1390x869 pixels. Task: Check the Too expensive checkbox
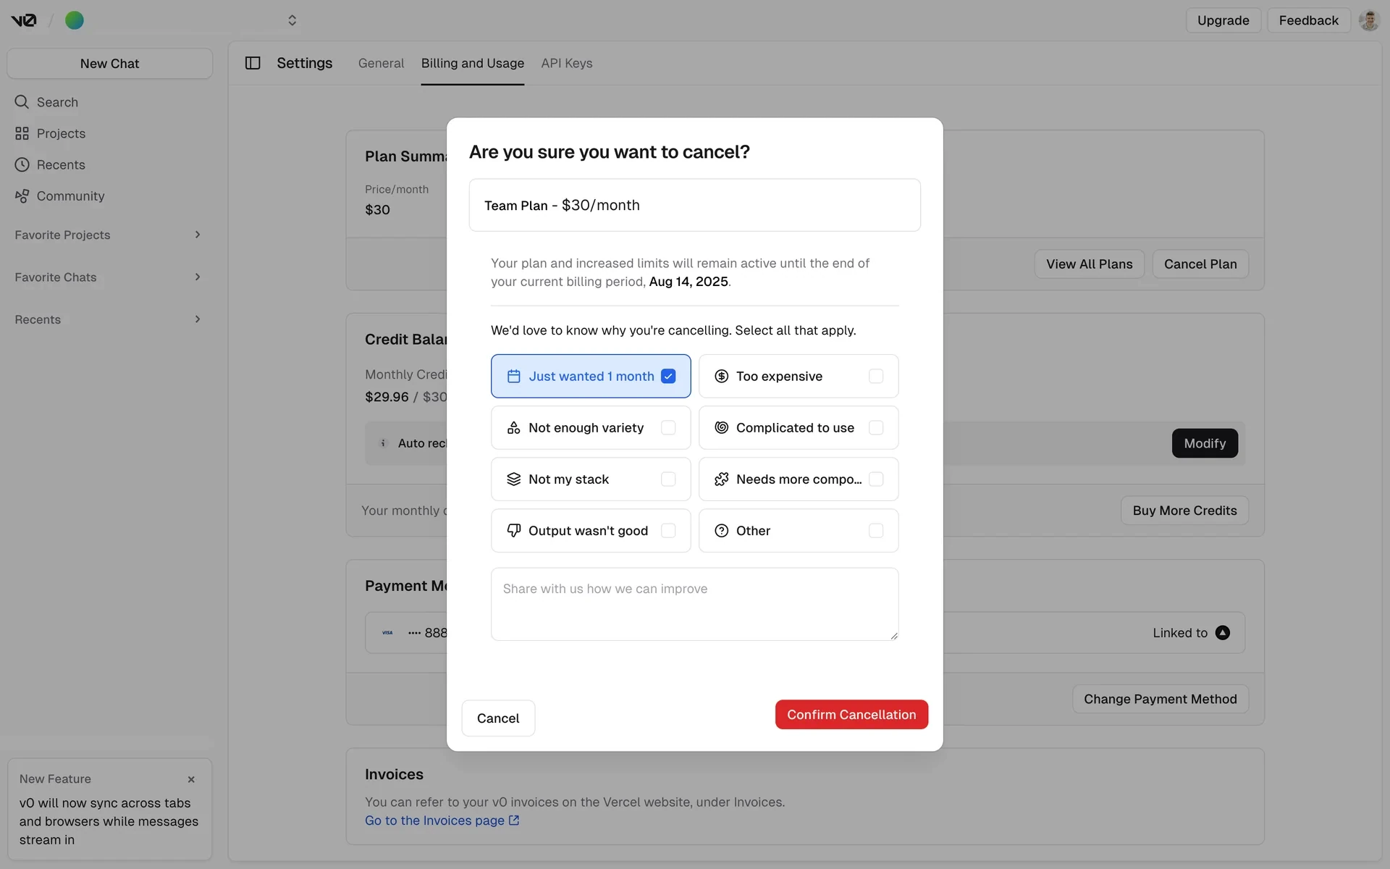click(x=876, y=376)
